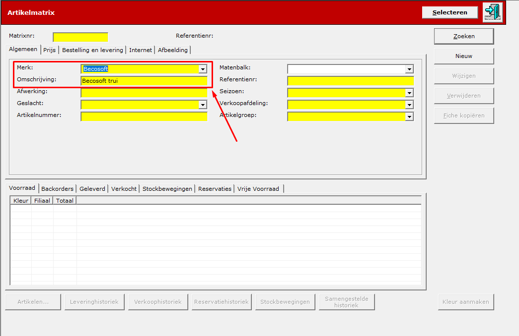Click the Nieuw button

464,56
